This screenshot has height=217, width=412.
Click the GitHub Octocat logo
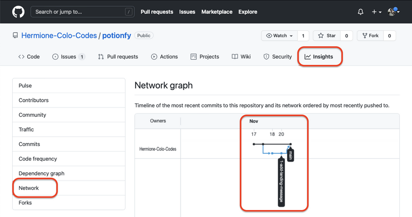coord(18,12)
